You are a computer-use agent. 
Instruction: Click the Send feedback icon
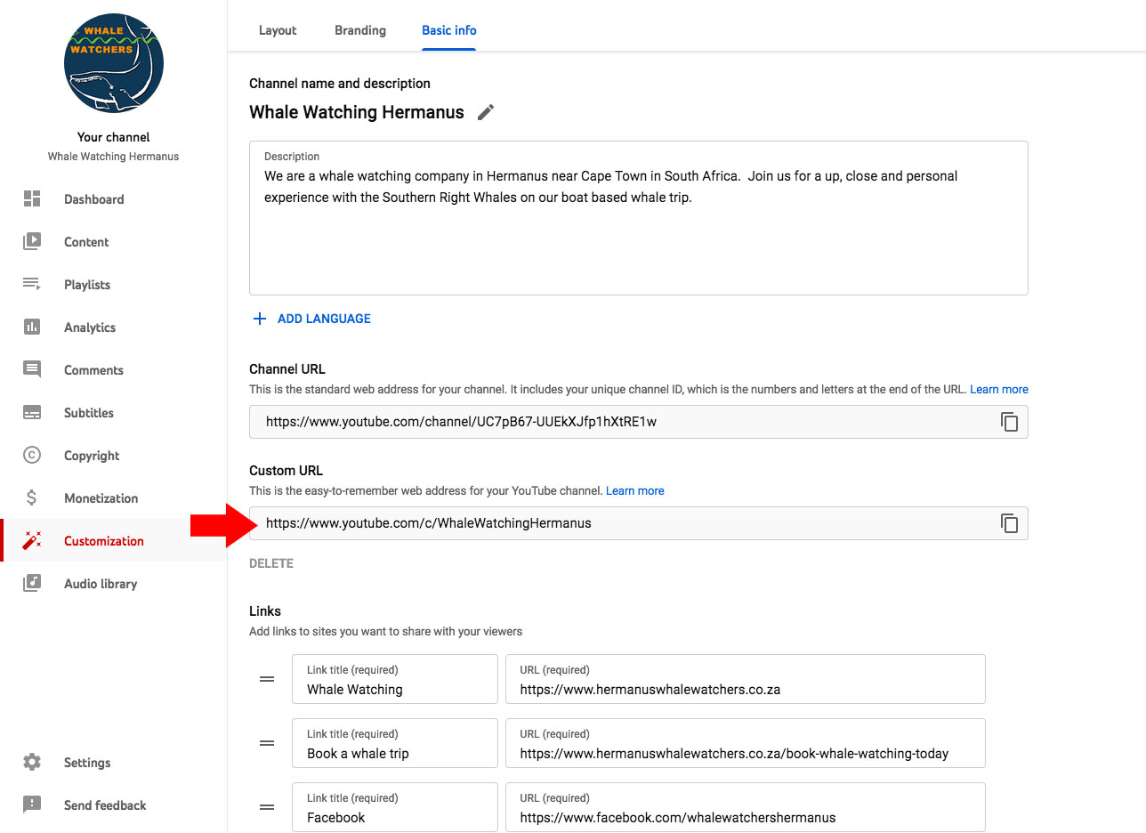32,805
